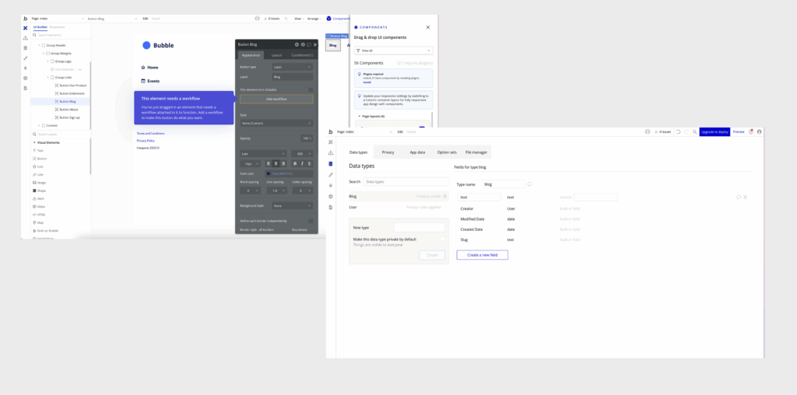Click Styles brush icon in Data window sidebar

[x=331, y=175]
